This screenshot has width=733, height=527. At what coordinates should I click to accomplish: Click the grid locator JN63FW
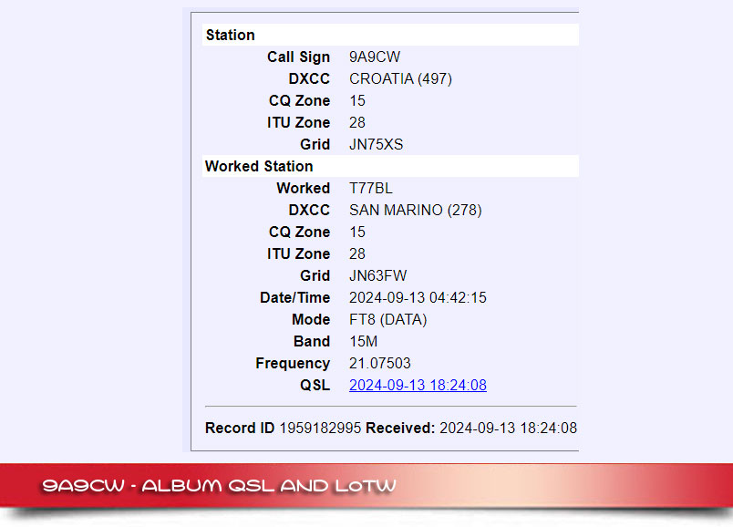(x=377, y=276)
